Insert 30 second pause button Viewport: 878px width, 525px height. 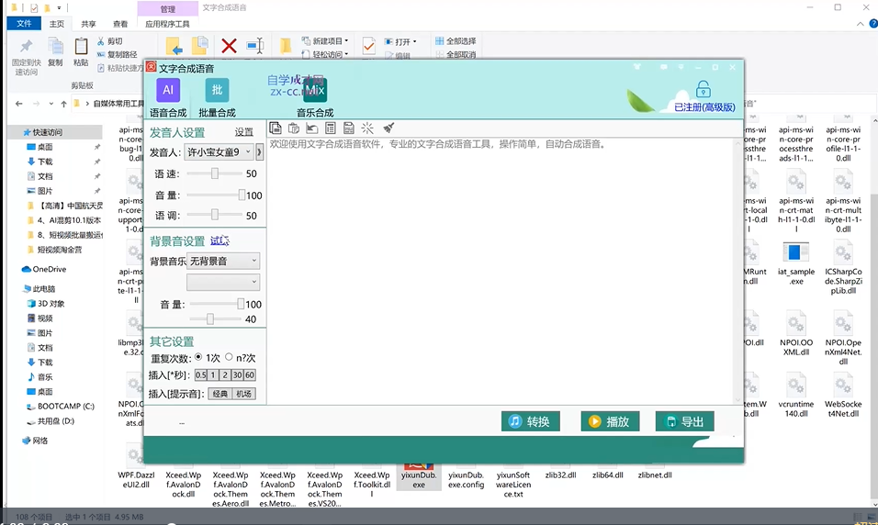238,375
